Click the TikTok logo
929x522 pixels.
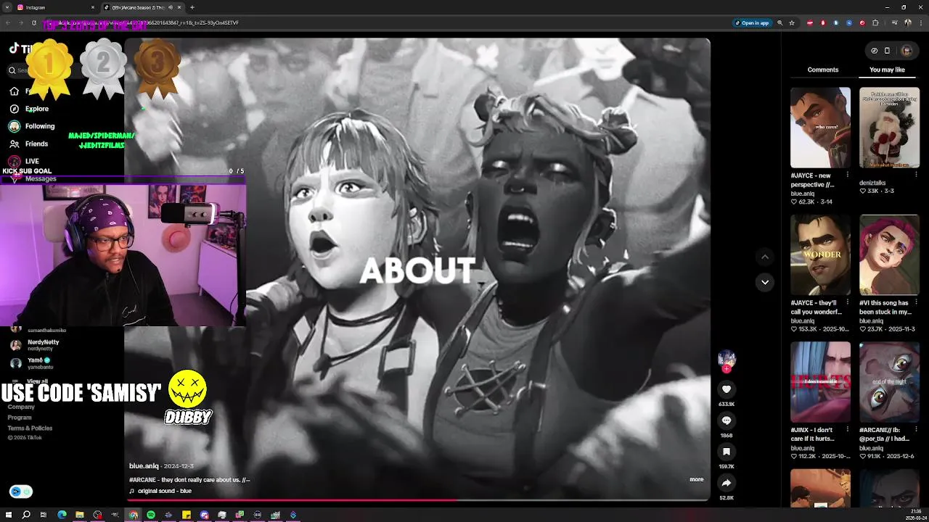pyautogui.click(x=20, y=49)
